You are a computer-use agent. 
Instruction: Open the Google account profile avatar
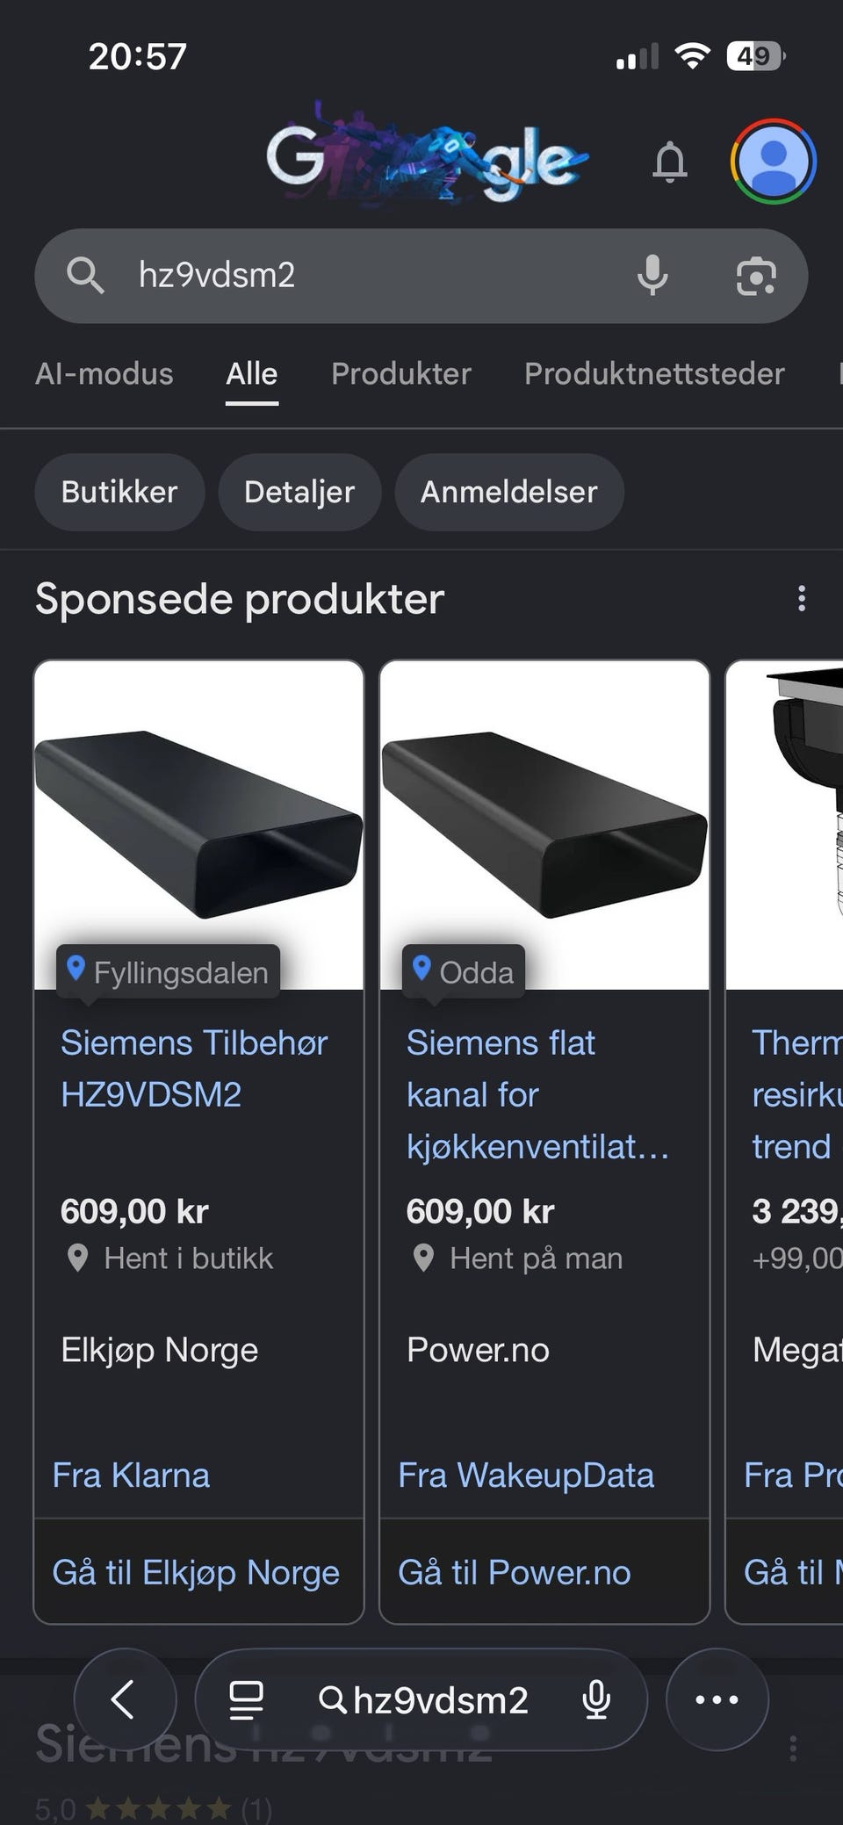tap(773, 162)
